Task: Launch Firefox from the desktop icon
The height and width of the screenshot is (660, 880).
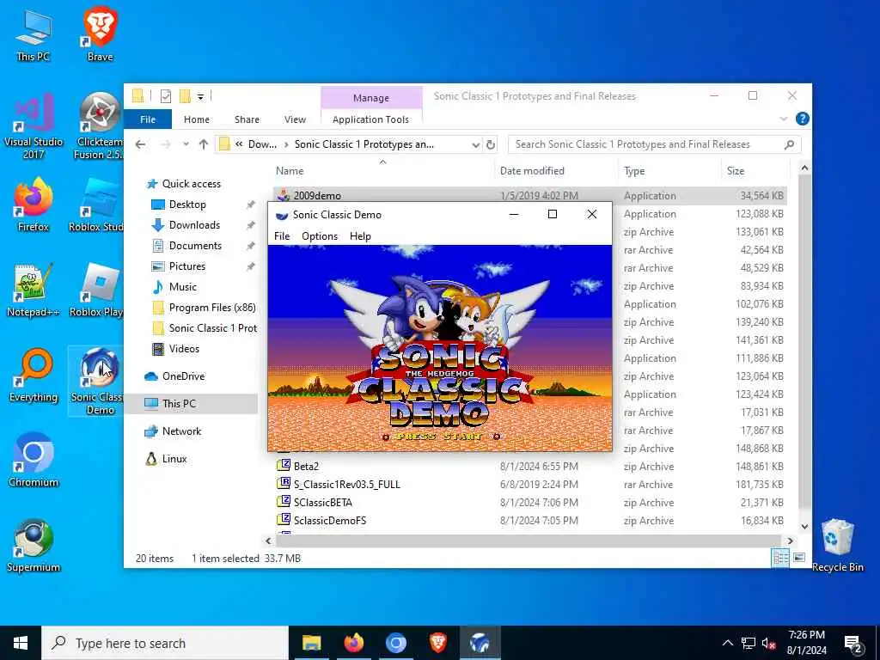Action: [x=34, y=205]
